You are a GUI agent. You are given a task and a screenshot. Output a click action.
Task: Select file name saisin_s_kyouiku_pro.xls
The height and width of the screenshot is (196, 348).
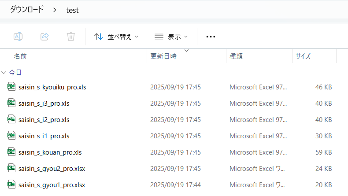(x=52, y=87)
